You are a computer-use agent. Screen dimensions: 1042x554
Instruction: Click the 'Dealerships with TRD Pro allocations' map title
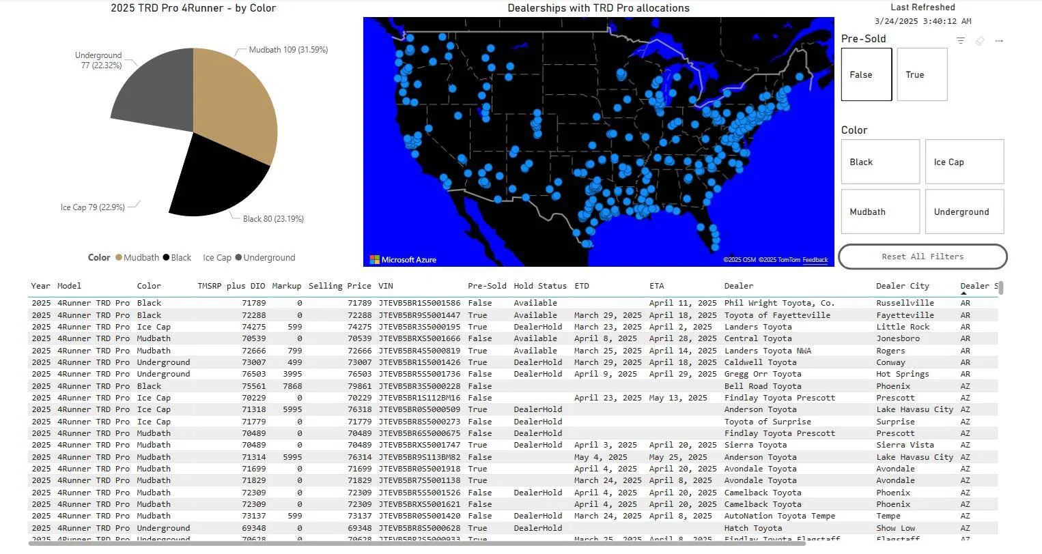tap(598, 8)
